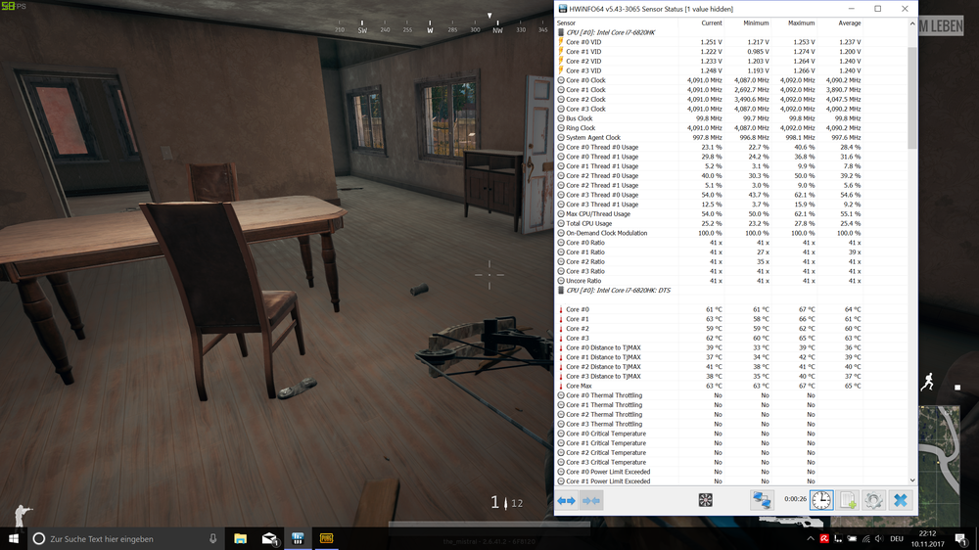The height and width of the screenshot is (550, 979).
Task: Start logging with the sheet-plus icon
Action: [848, 500]
